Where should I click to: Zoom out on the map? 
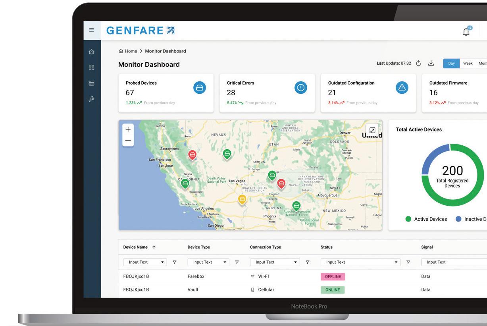tap(128, 141)
